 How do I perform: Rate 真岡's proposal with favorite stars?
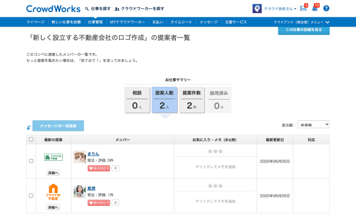(215, 186)
